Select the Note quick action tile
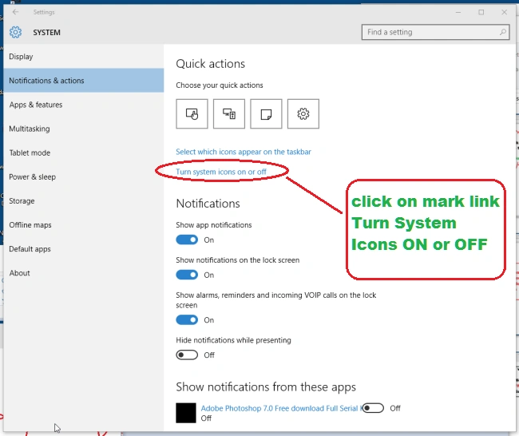The image size is (519, 436). (x=266, y=113)
